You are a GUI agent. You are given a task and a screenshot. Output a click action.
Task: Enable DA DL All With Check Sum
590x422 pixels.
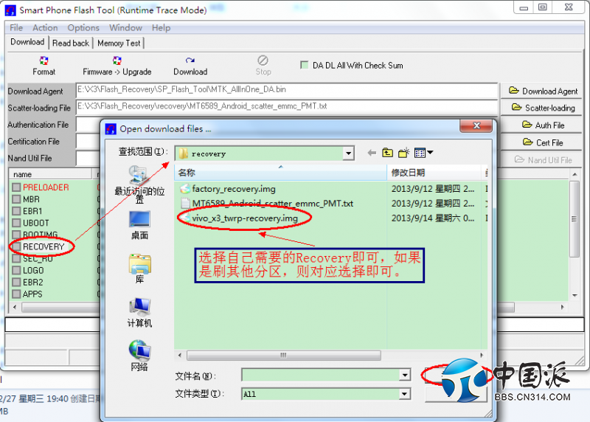tap(305, 65)
